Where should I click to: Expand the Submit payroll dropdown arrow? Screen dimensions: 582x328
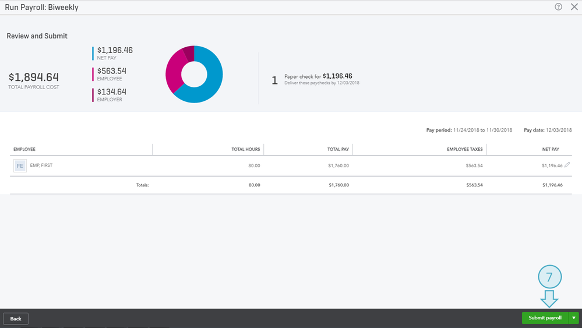coord(574,318)
